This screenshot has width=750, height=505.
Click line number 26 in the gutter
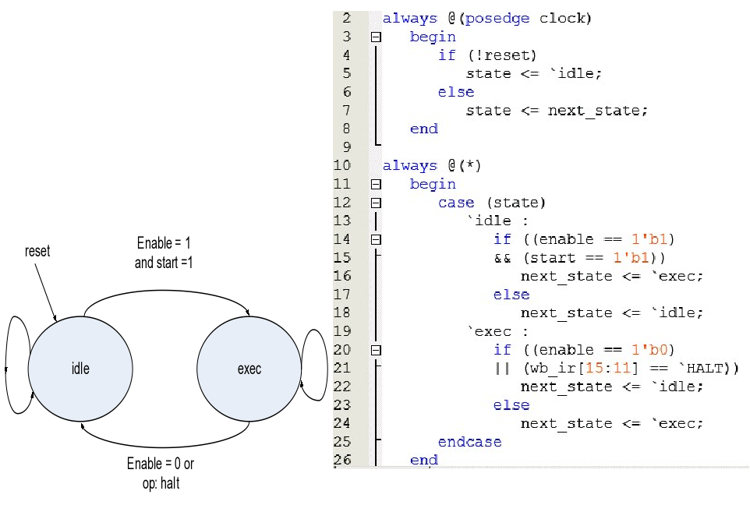tap(342, 460)
